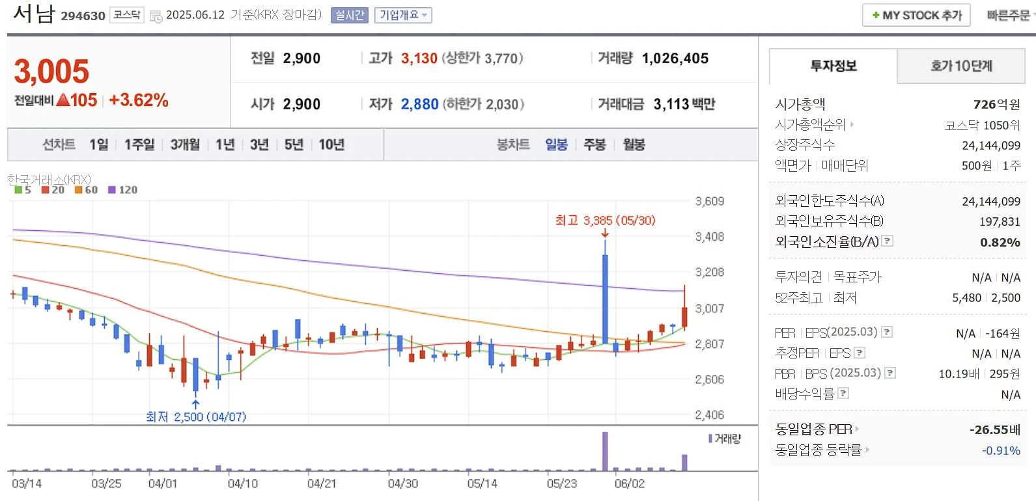Click the 목표주가 label
Viewport: 1036px width, 501px height.
tap(857, 277)
